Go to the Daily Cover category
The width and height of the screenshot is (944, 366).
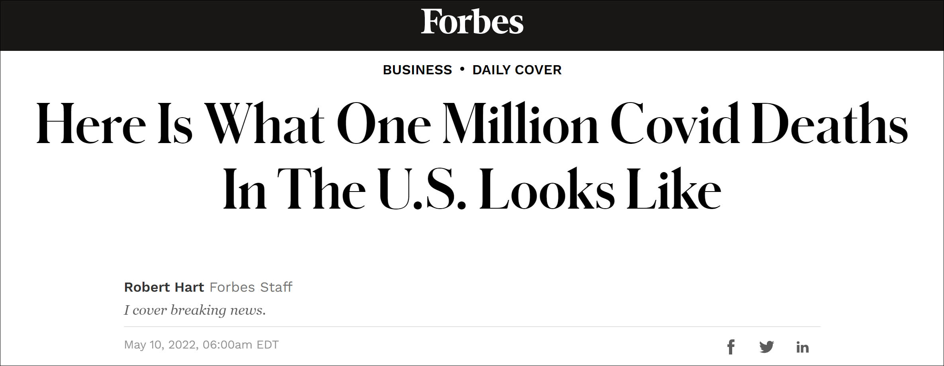click(x=517, y=70)
